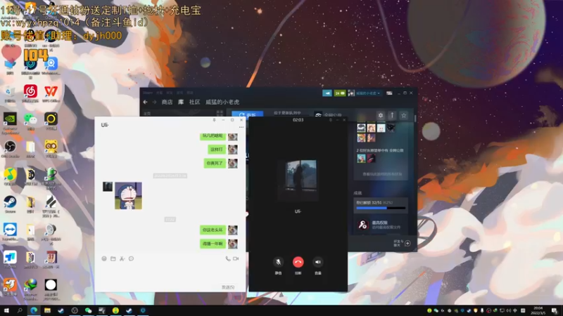Select the screenshot scissors tool in chat
This screenshot has height=316, width=563.
[122, 258]
